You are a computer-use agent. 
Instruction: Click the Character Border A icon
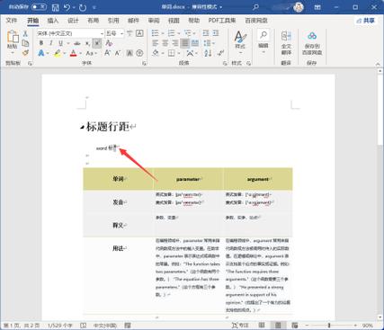(x=139, y=33)
